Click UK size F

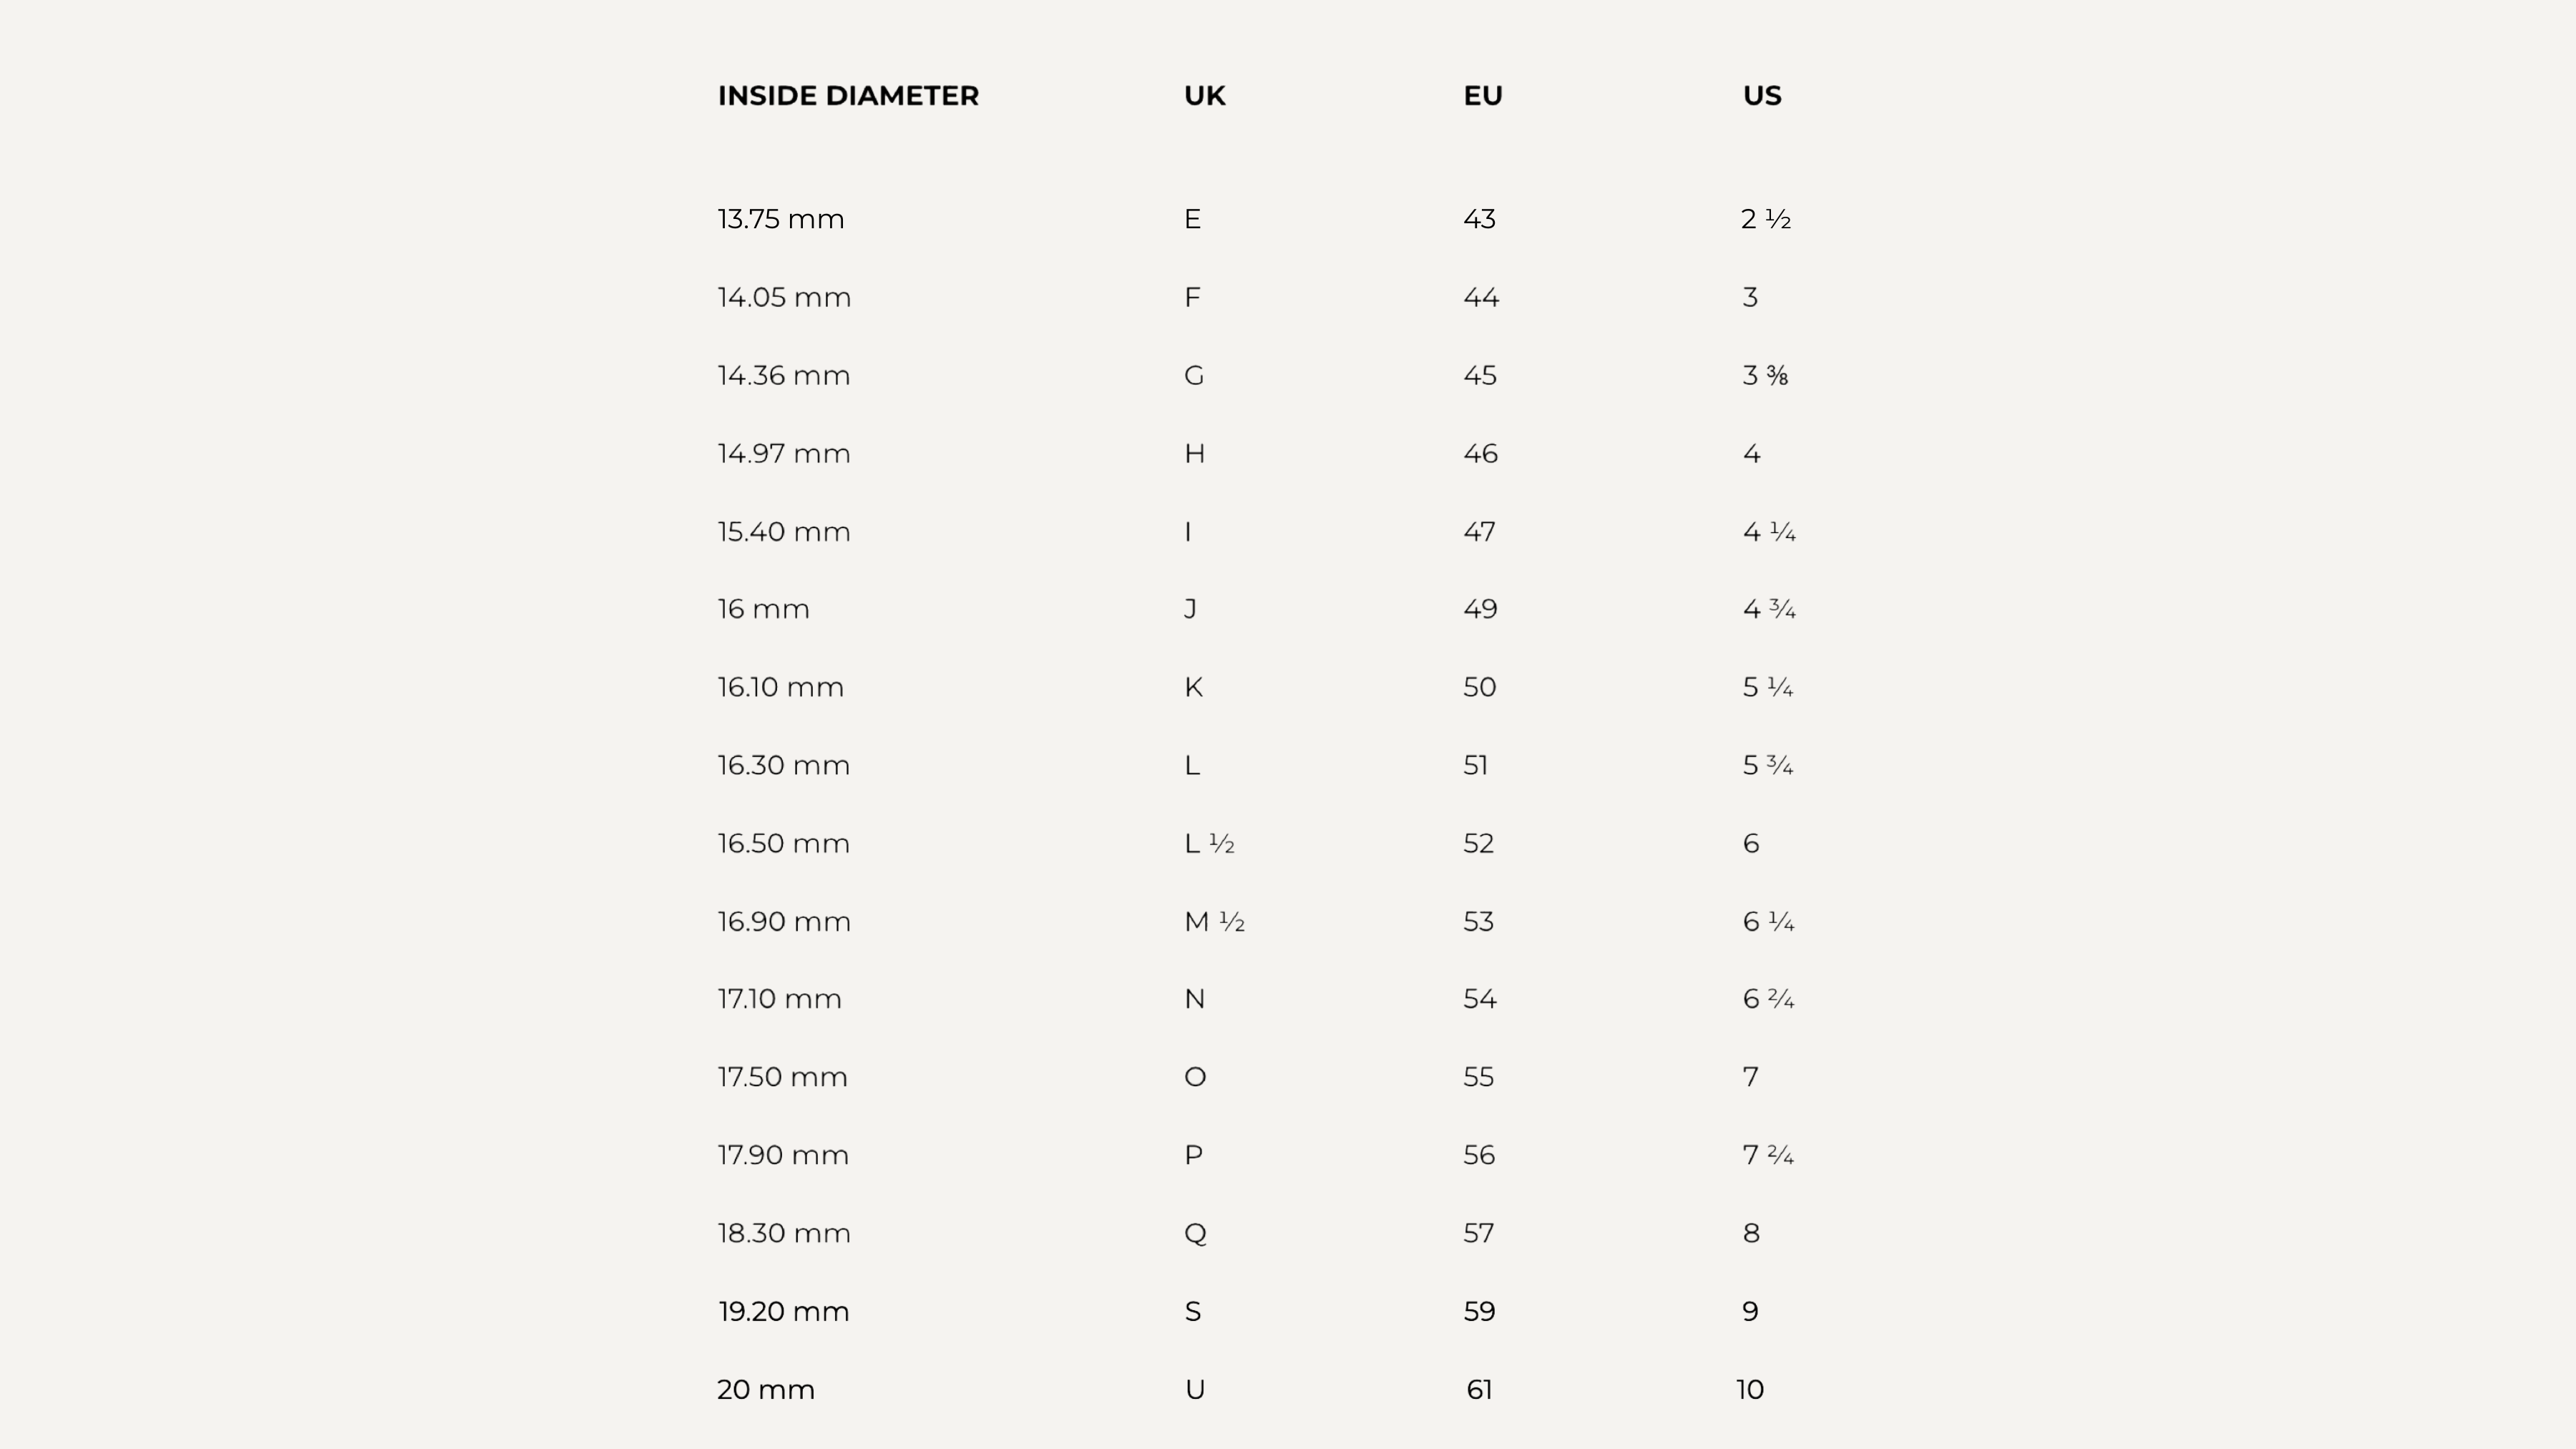tap(1191, 298)
